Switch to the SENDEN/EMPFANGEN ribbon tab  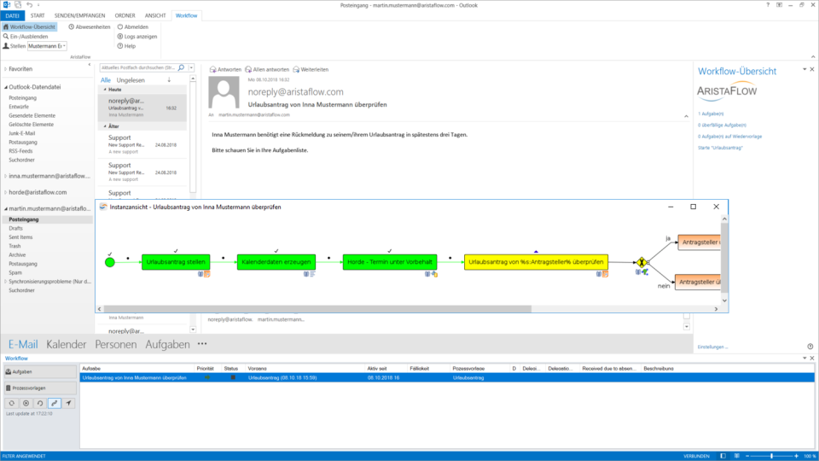(x=79, y=15)
